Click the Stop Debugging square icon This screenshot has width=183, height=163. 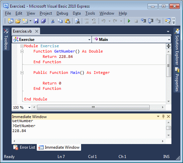pyautogui.click(x=136, y=21)
